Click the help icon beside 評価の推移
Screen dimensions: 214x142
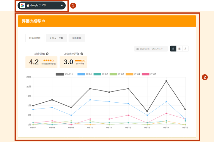tap(44, 21)
